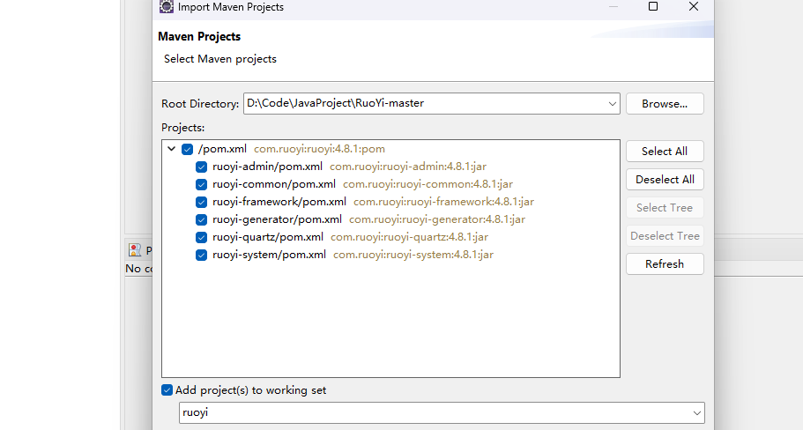Click the Browse... button
803x430 pixels.
click(x=665, y=104)
